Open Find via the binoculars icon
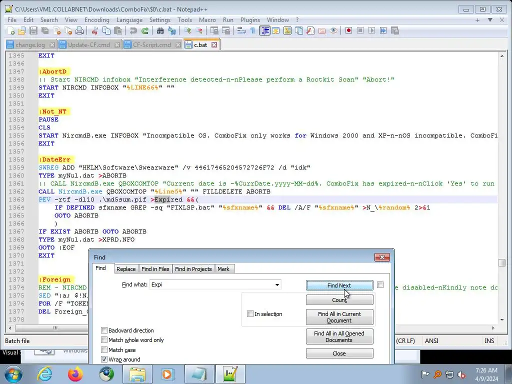 pyautogui.click(x=160, y=30)
